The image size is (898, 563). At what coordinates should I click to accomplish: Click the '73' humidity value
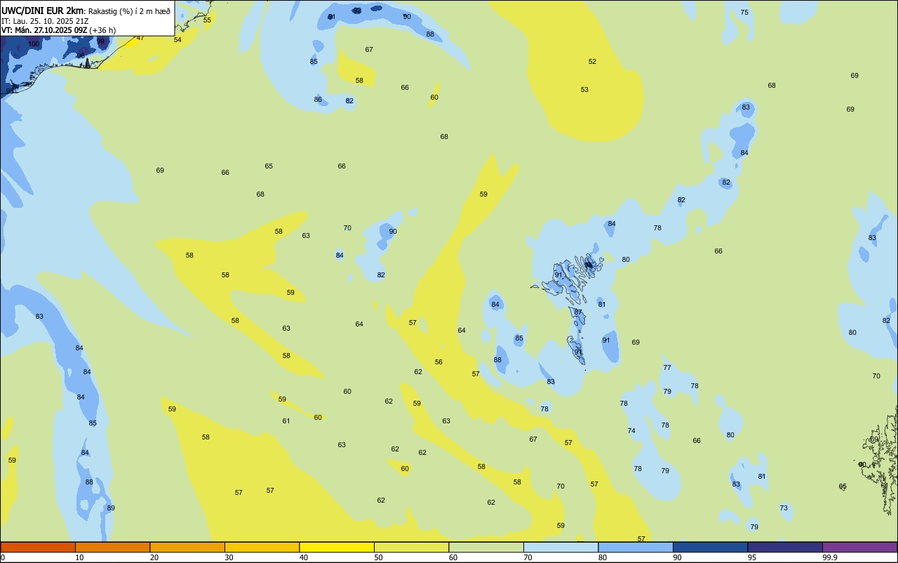784,508
